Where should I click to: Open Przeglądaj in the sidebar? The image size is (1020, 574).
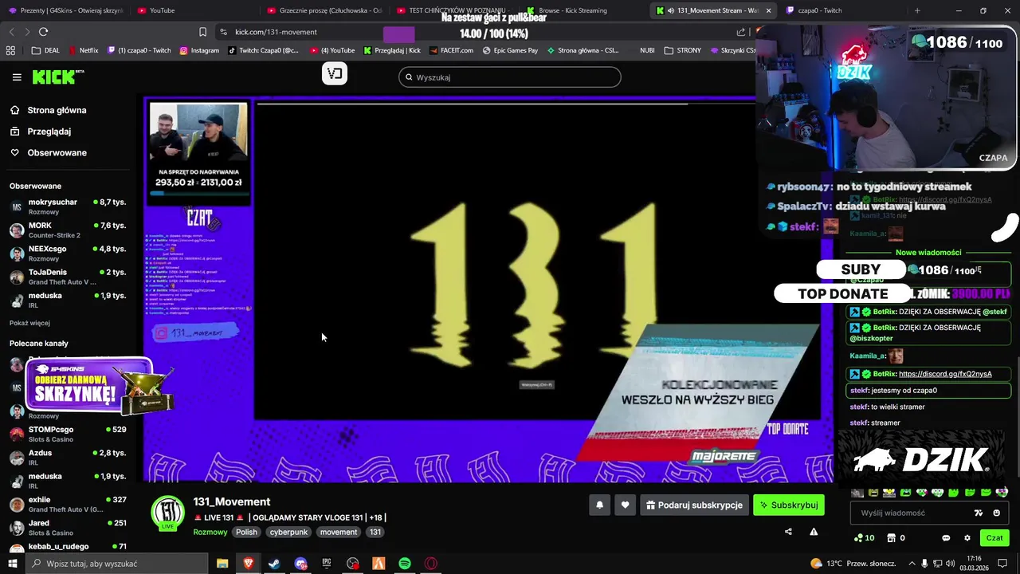(x=40, y=132)
